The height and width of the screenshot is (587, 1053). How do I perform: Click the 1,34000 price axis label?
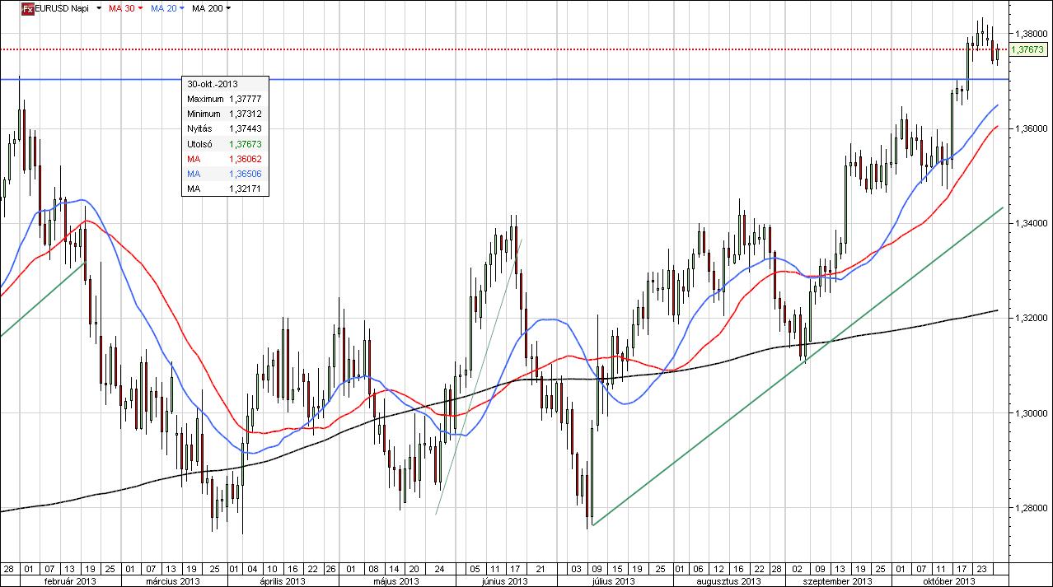1031,223
